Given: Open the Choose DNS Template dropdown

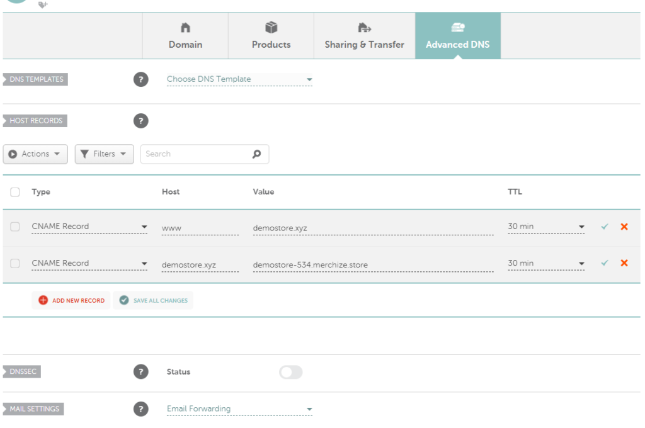Looking at the screenshot, I should click(x=239, y=79).
